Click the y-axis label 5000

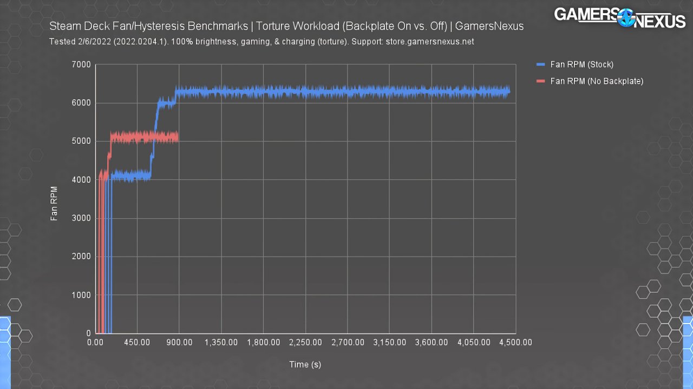[x=82, y=142]
